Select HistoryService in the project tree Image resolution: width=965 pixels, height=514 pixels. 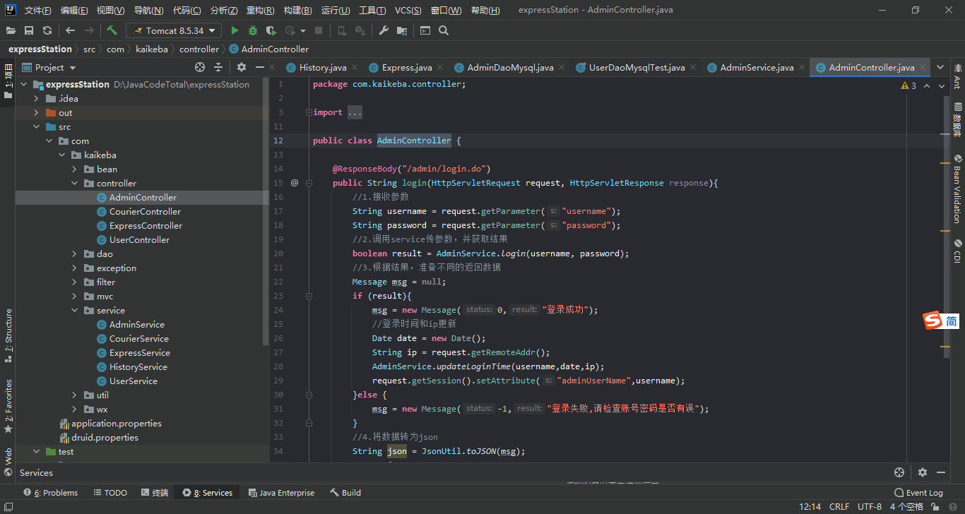click(x=138, y=366)
